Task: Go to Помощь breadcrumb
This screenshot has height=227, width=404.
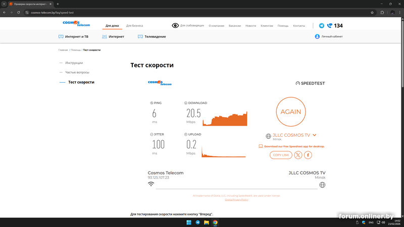Action: click(76, 50)
